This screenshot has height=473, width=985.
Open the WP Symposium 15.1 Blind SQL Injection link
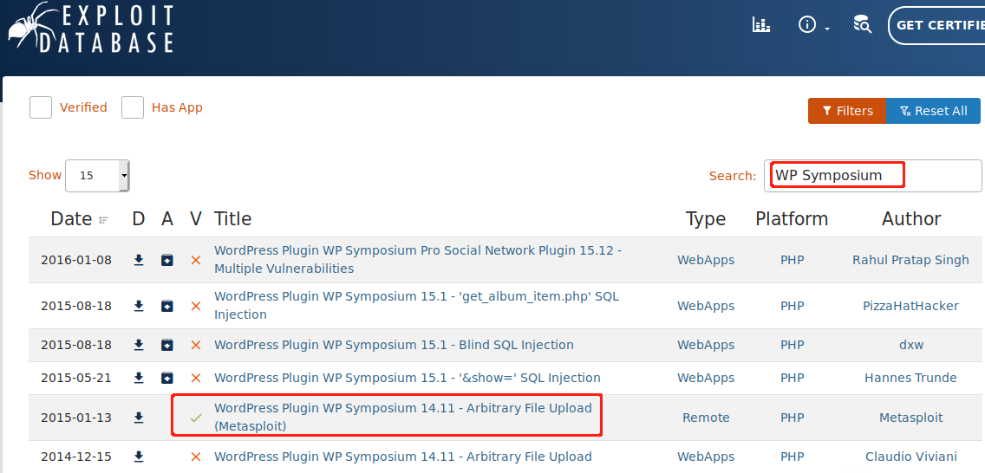[x=394, y=345]
